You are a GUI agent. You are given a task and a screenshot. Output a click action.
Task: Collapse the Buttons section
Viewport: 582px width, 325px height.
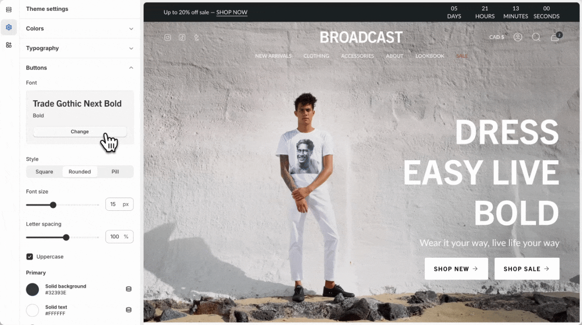[x=80, y=68]
